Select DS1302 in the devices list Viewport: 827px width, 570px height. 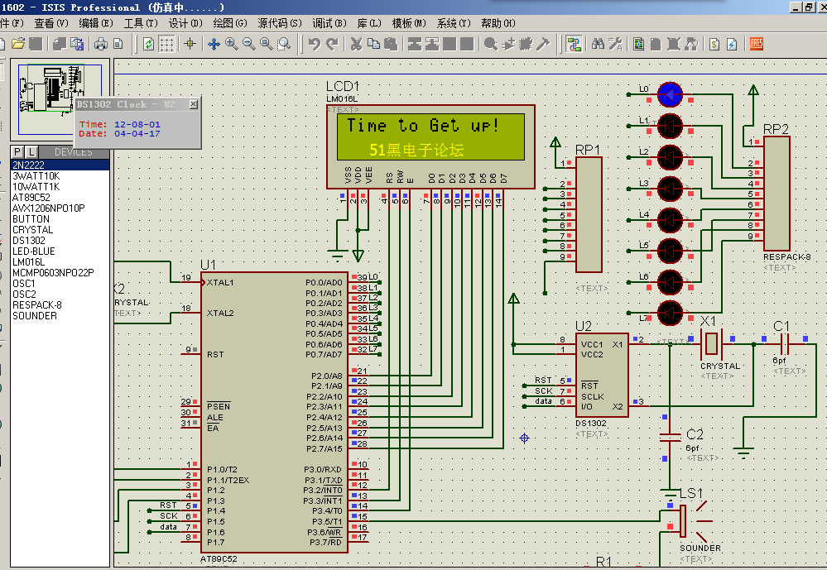coord(60,241)
